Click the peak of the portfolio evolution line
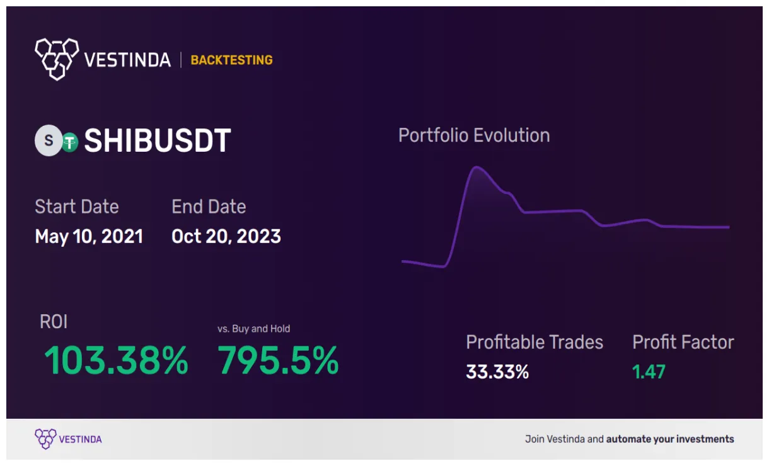Screen dimensions: 769x466 [477, 168]
